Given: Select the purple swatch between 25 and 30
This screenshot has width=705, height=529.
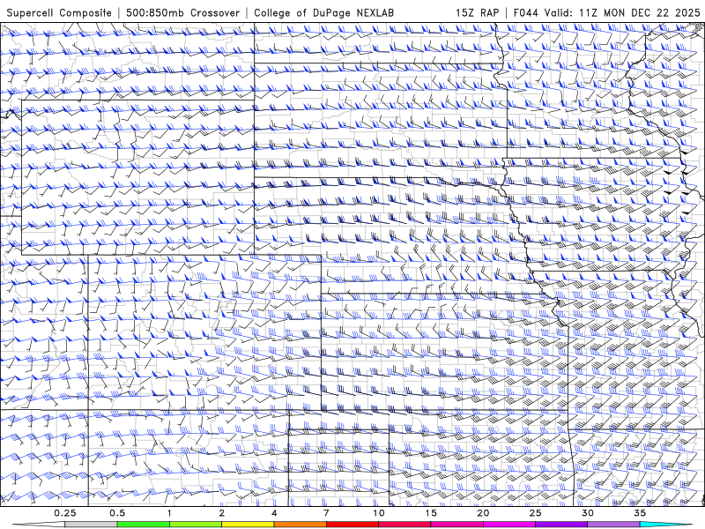Looking at the screenshot, I should point(561,525).
